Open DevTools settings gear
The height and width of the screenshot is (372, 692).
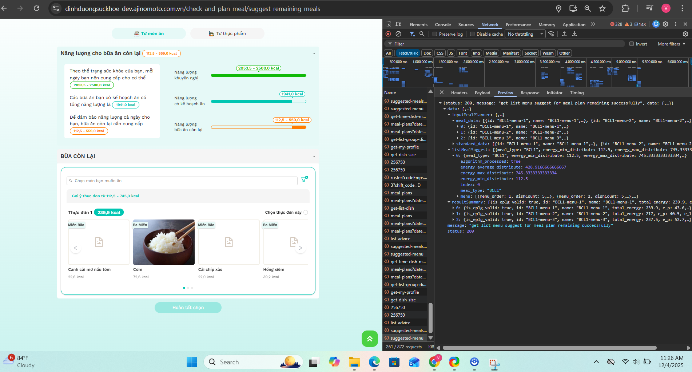665,24
